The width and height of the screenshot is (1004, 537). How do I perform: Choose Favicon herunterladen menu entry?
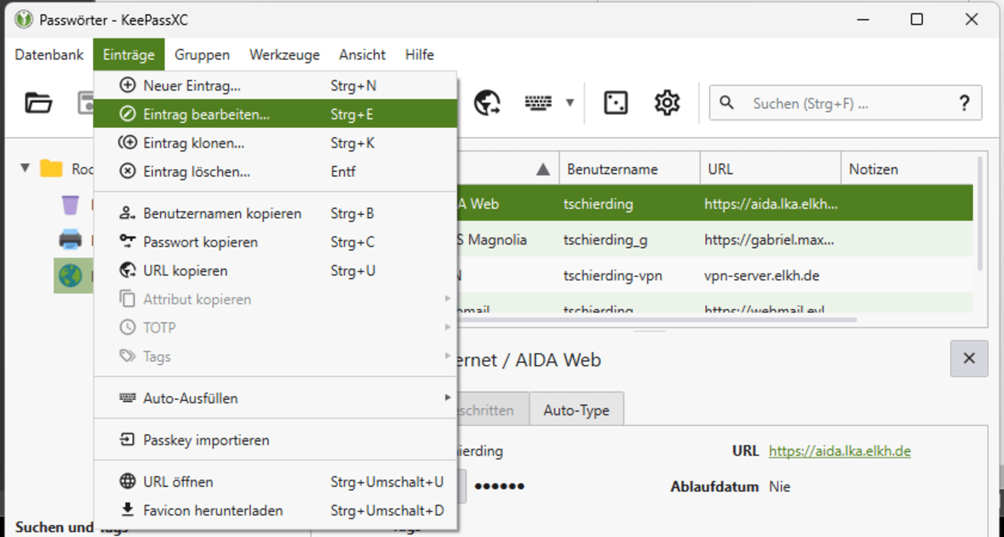click(x=275, y=510)
